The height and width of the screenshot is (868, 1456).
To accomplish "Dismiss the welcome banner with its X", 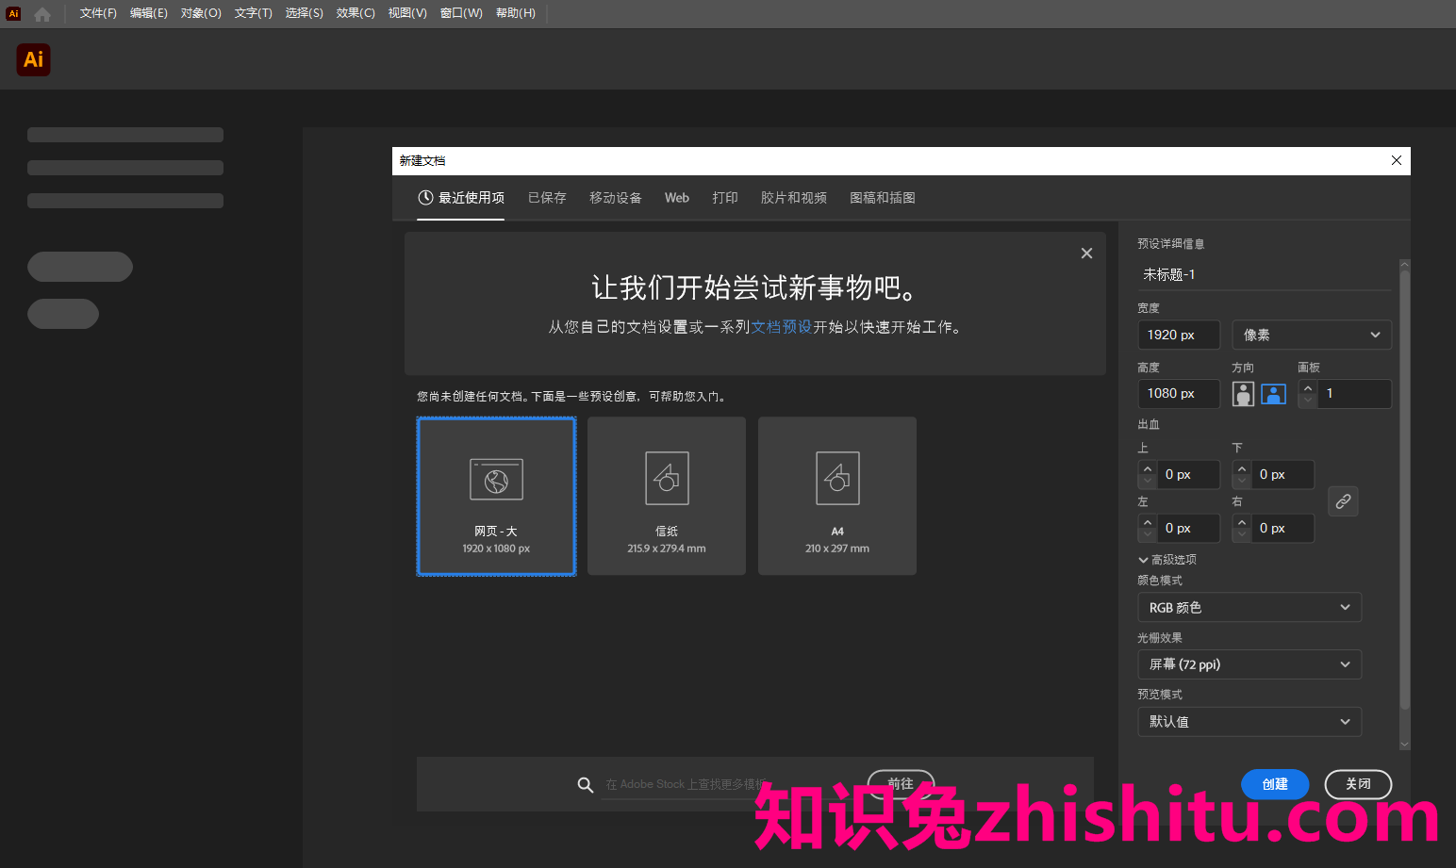I will click(1086, 254).
